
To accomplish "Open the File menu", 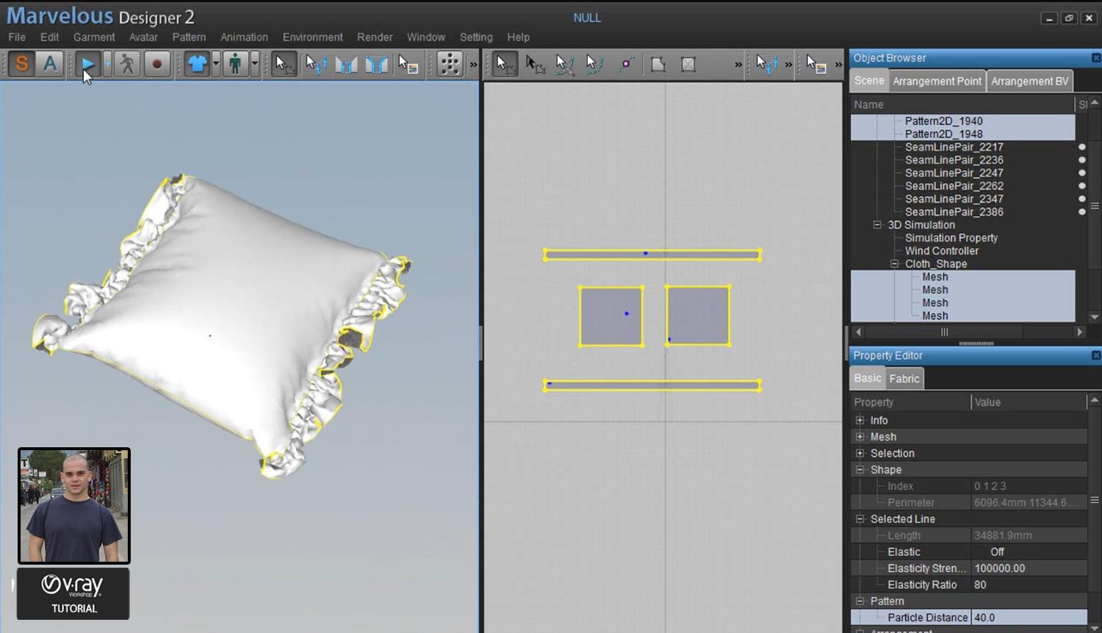I will click(17, 37).
